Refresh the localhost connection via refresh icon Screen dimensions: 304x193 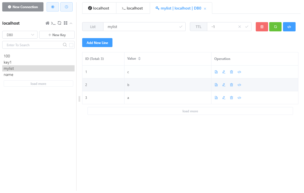coord(59,23)
